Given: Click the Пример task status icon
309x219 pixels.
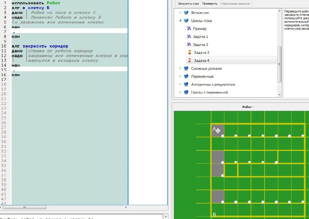Looking at the screenshot, I should click(x=189, y=29).
